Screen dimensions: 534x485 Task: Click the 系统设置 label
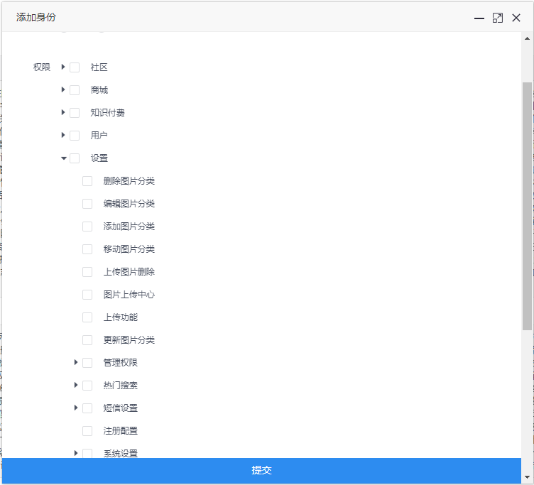tap(121, 453)
